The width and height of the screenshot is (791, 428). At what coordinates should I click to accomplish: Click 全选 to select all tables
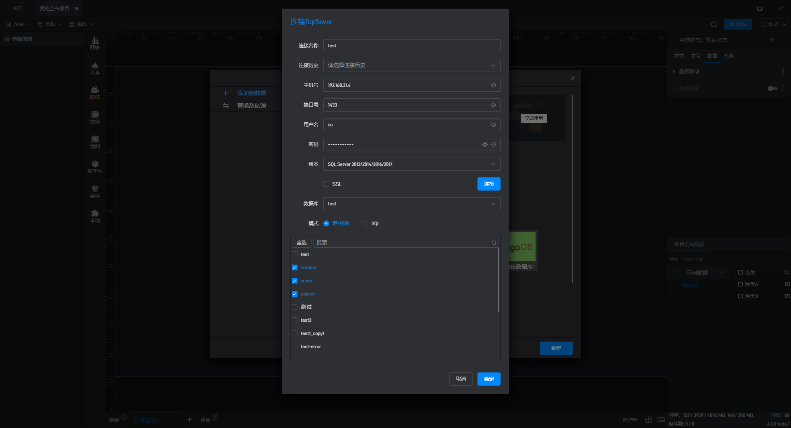pyautogui.click(x=302, y=243)
